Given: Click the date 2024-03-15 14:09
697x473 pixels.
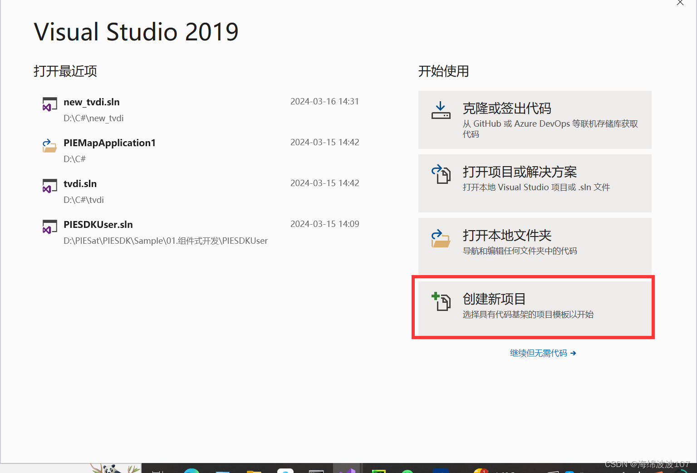Looking at the screenshot, I should click(x=324, y=224).
